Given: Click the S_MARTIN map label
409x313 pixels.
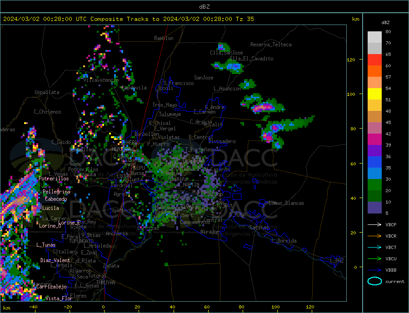Looking at the screenshot, I should pos(188,185).
